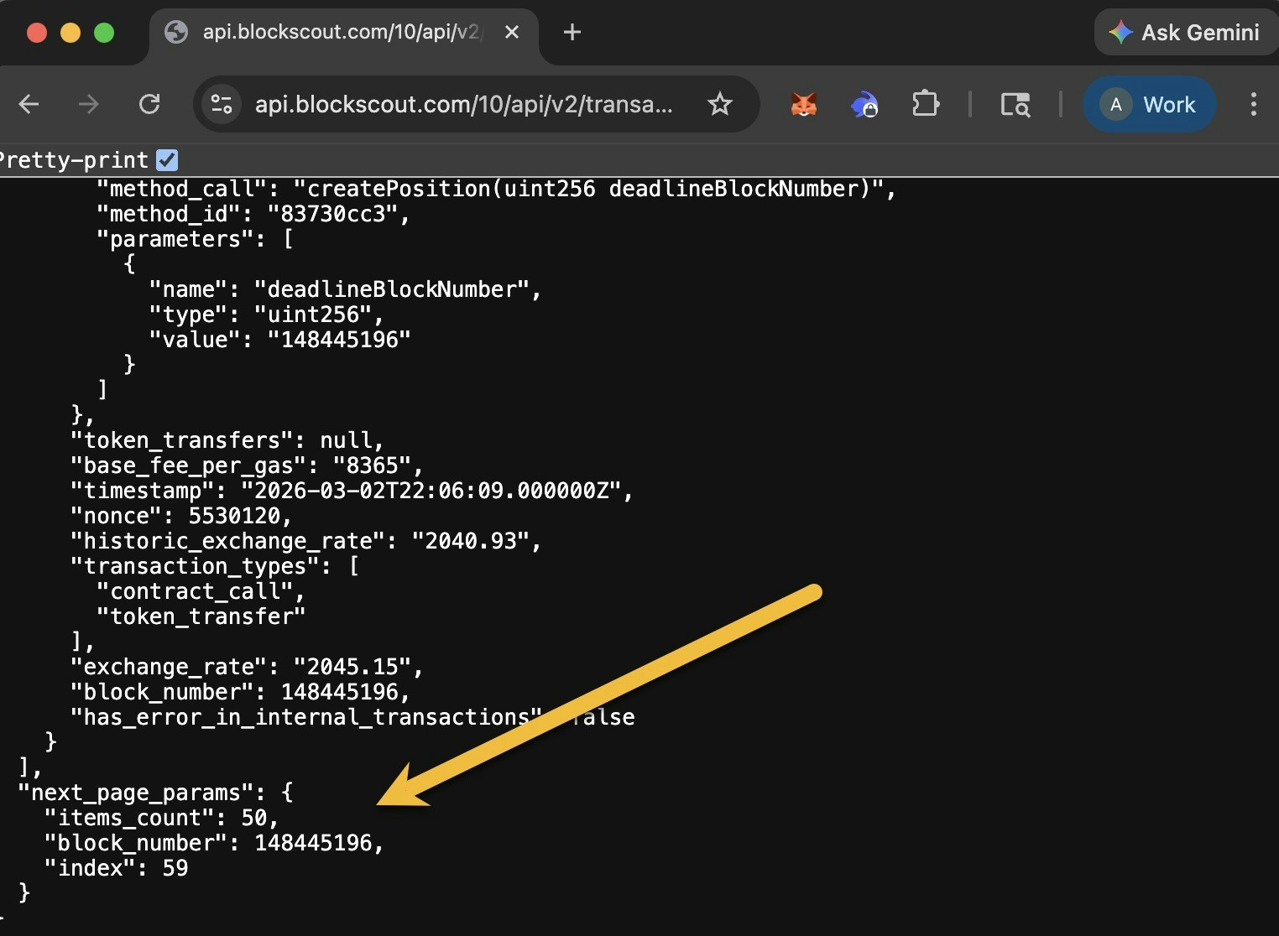Click the historic_exchange_rate value "2040.93"

tap(471, 541)
